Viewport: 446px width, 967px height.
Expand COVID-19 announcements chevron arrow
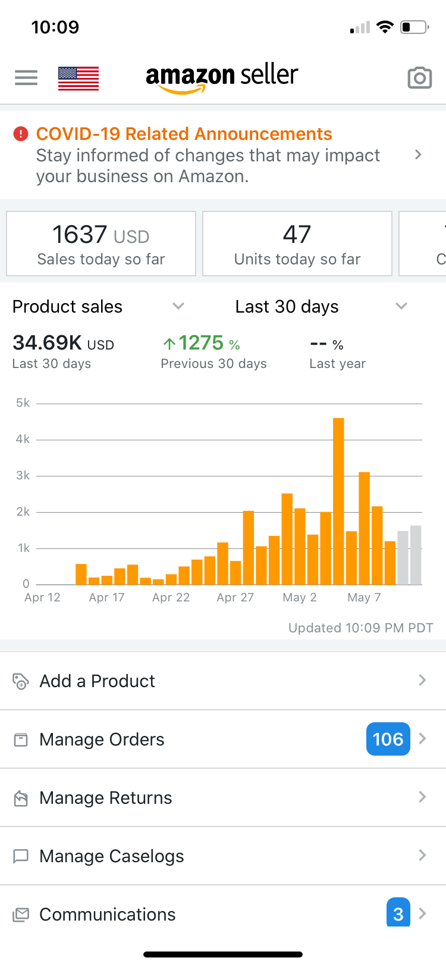pos(418,155)
